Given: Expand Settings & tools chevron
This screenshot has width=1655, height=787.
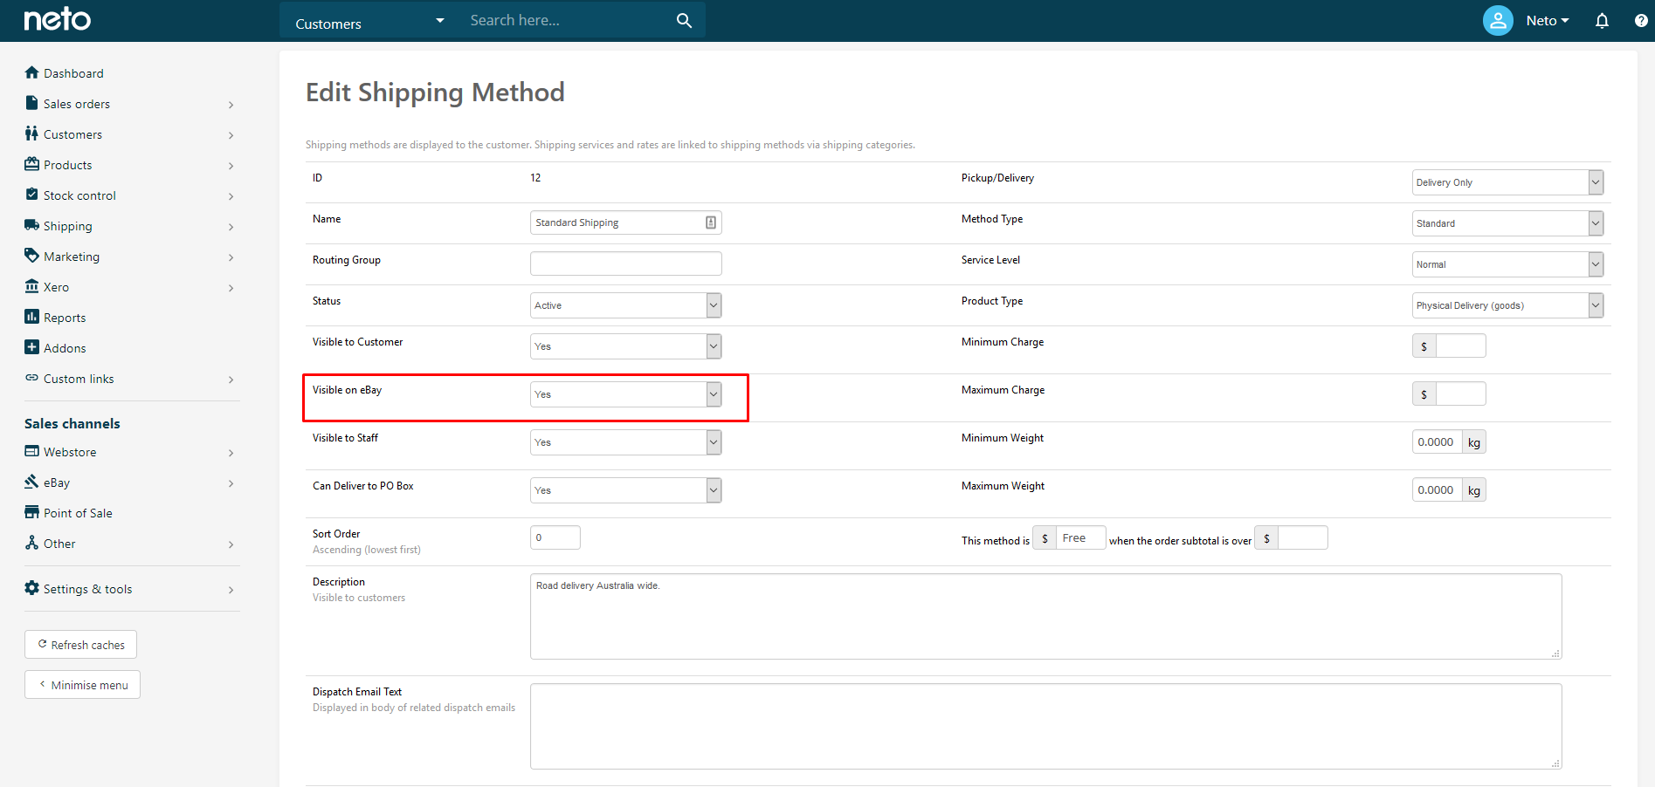Looking at the screenshot, I should pyautogui.click(x=231, y=590).
